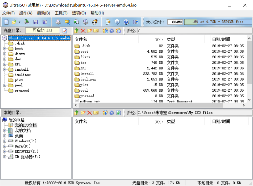Click the gear properties icon in image toolbar
Image resolution: width=253 pixels, height=186 pixels.
tap(112, 31)
